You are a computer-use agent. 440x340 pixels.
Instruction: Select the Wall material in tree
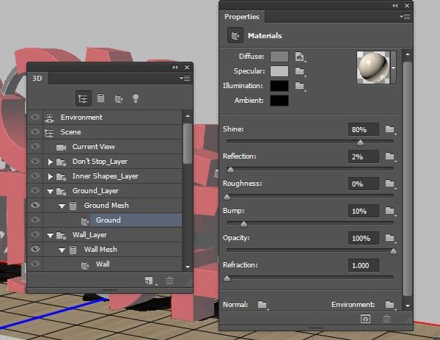(103, 264)
